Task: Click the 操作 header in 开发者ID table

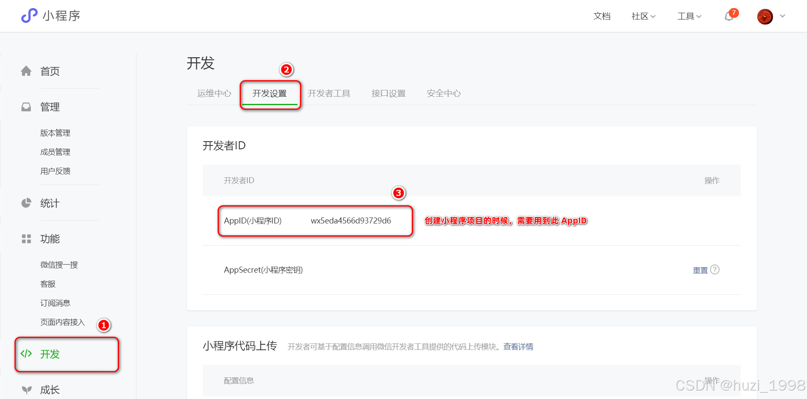Action: click(x=712, y=181)
